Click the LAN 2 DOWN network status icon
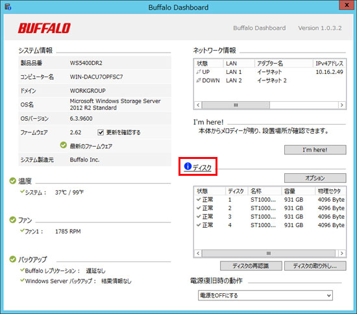This screenshot has height=314, width=357. [x=199, y=80]
